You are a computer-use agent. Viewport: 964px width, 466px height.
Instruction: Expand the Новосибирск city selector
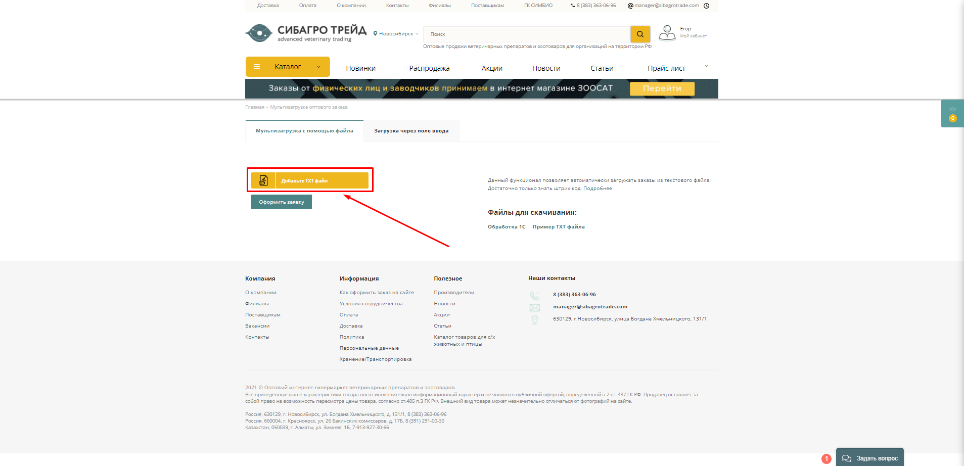pyautogui.click(x=396, y=34)
